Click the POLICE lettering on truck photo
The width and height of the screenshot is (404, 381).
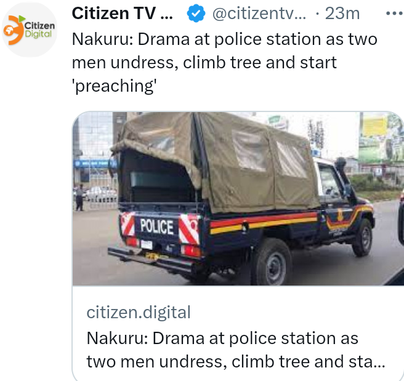pyautogui.click(x=156, y=227)
